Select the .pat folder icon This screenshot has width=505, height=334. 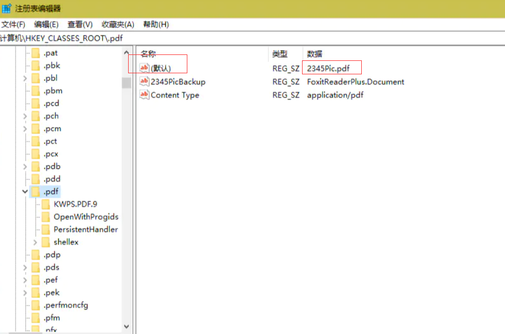tap(36, 53)
